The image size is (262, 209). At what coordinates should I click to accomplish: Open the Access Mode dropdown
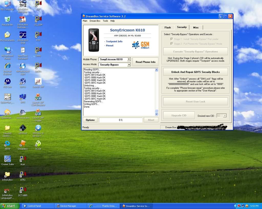129,65
